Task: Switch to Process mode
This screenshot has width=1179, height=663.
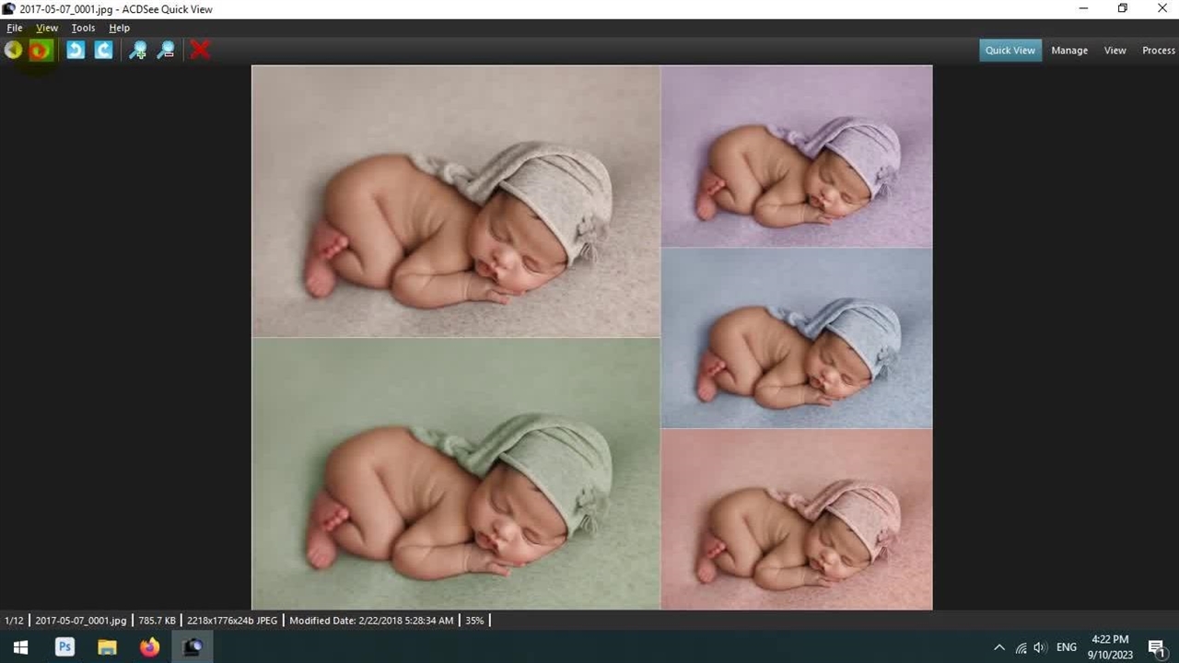Action: tap(1158, 51)
